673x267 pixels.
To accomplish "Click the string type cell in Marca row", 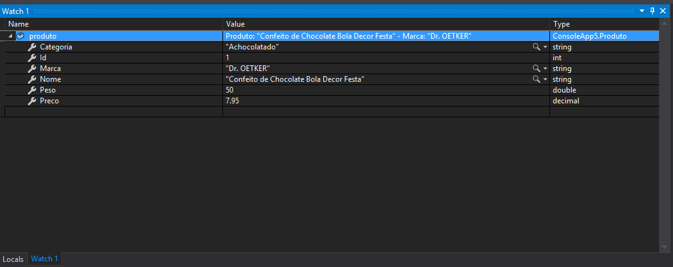I will pos(562,68).
